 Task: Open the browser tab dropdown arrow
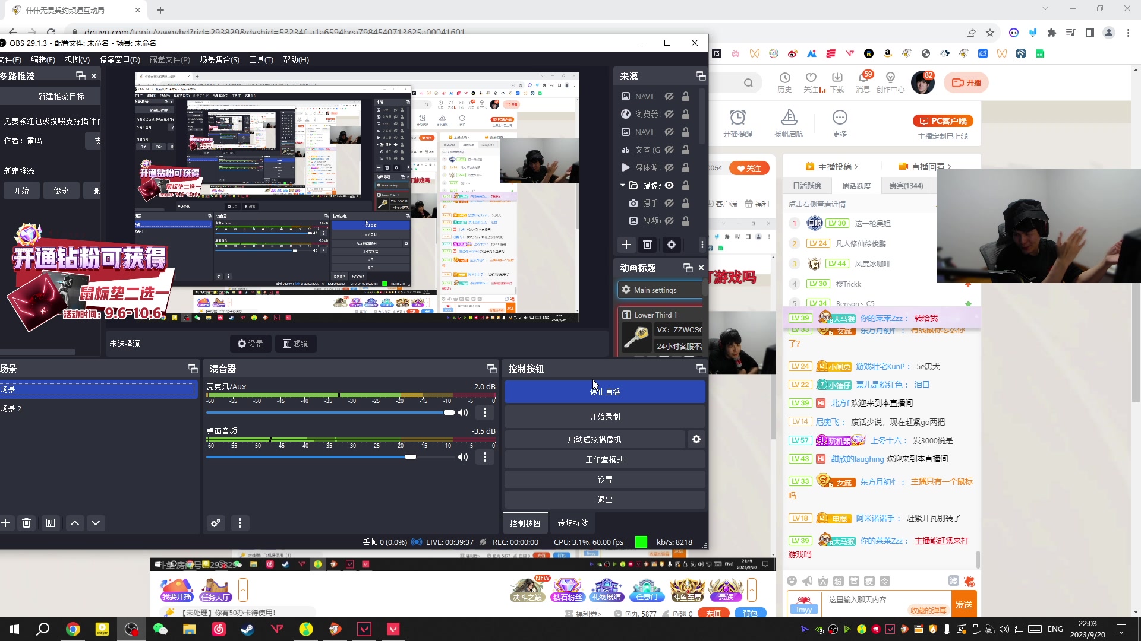(1045, 9)
